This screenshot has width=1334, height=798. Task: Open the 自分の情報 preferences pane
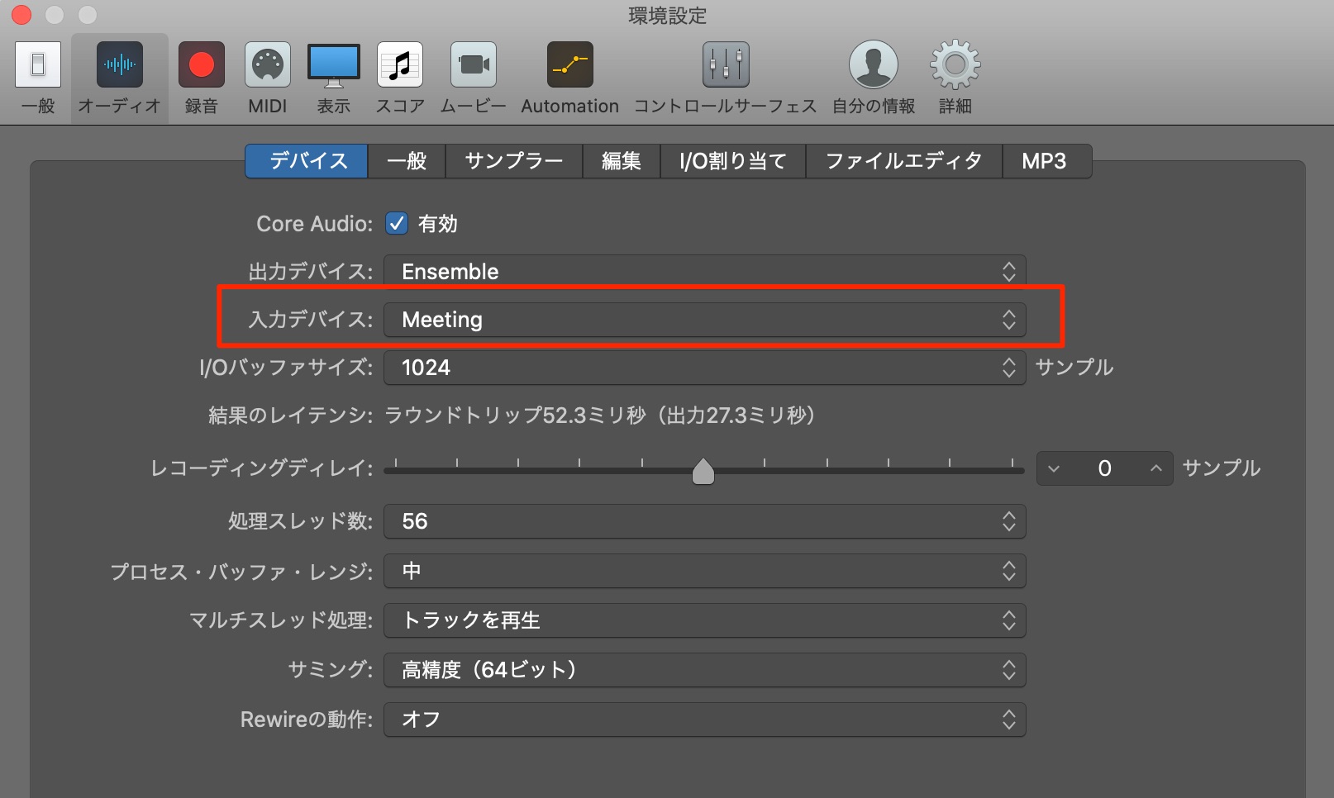874,78
